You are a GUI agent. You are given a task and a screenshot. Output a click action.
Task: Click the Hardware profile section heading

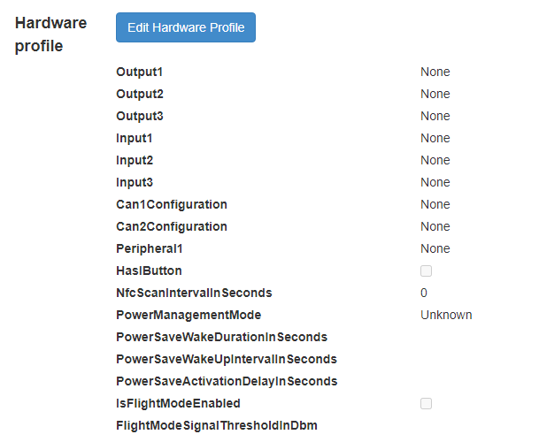[x=50, y=34]
